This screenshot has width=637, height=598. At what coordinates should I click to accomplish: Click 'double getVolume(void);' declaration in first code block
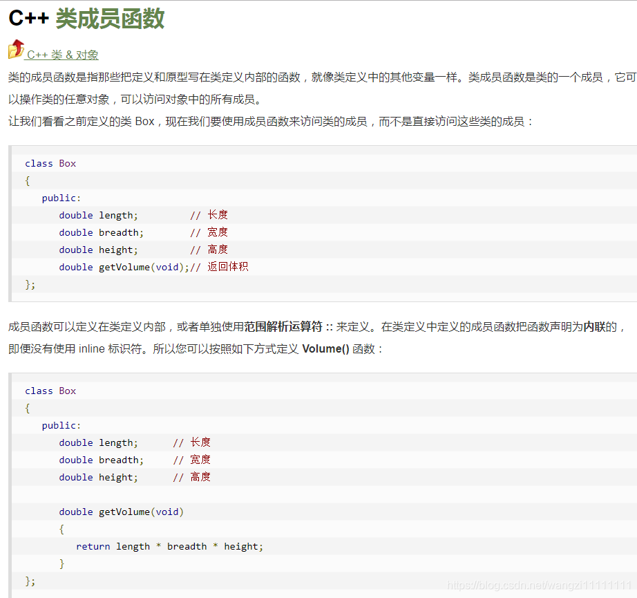[x=124, y=267]
